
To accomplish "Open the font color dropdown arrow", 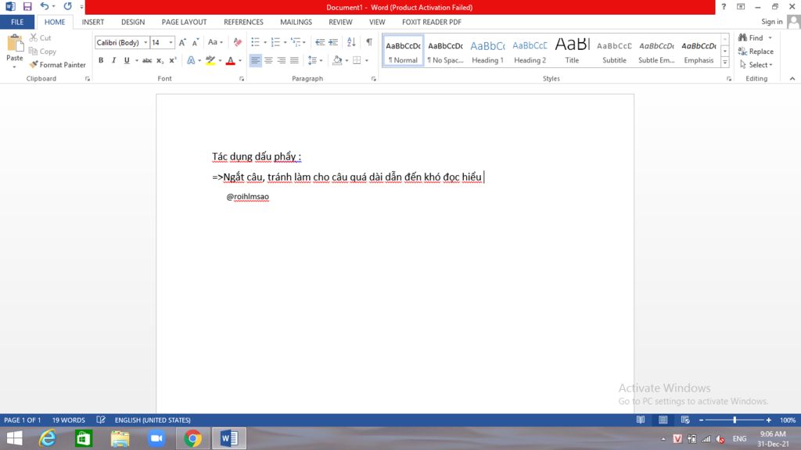I will coord(240,60).
